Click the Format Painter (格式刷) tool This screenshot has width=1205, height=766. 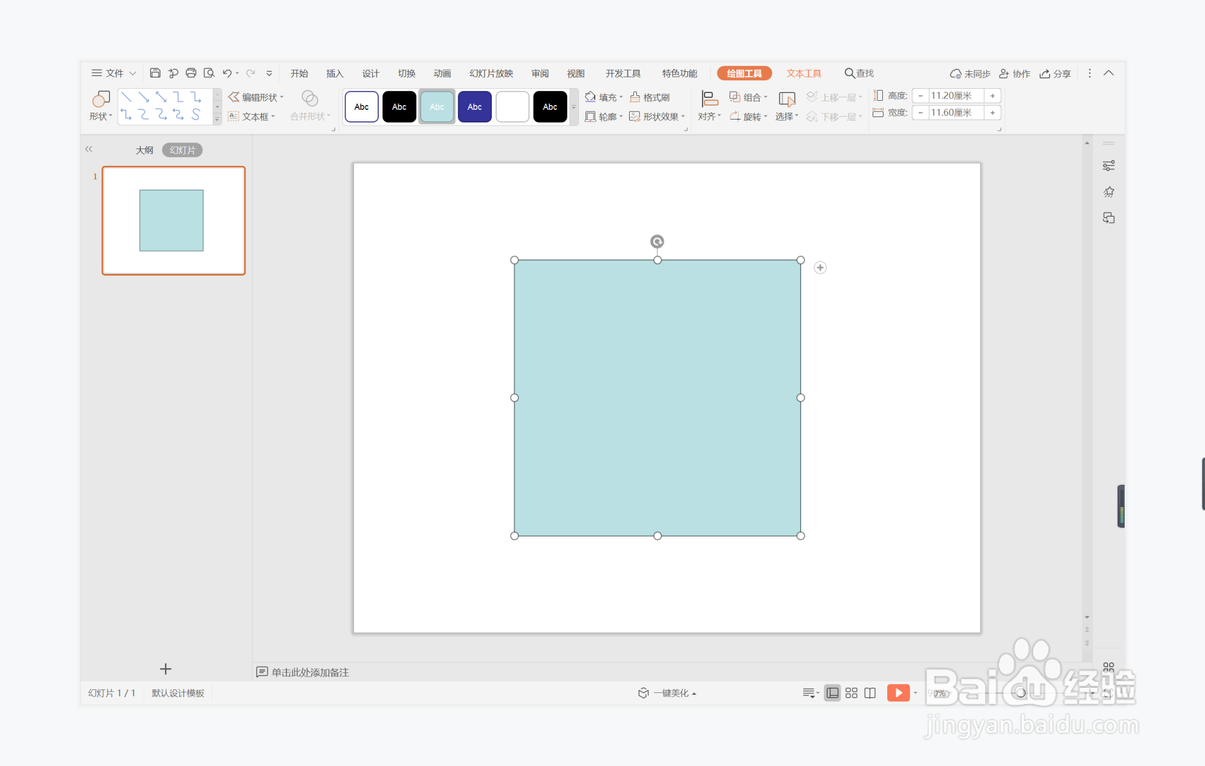pyautogui.click(x=650, y=97)
